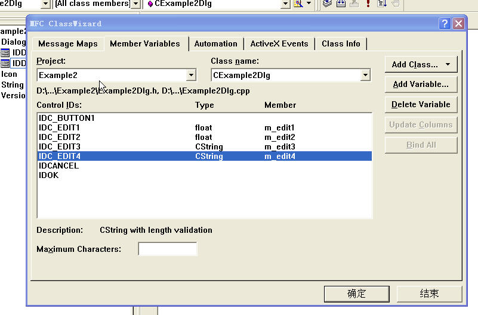478x315 pixels.
Task: Open the e2Dlg class combo dropdown
Action: click(45, 4)
